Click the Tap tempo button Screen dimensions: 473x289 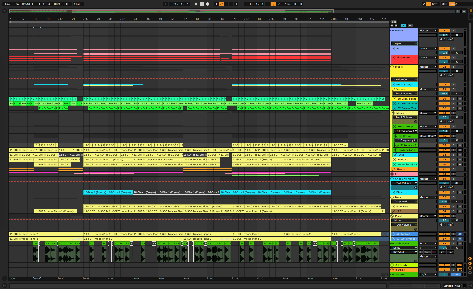click(x=16, y=4)
